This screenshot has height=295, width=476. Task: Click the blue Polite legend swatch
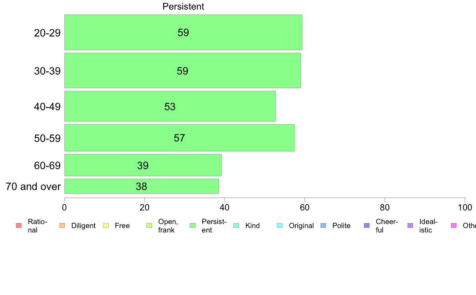tap(323, 225)
